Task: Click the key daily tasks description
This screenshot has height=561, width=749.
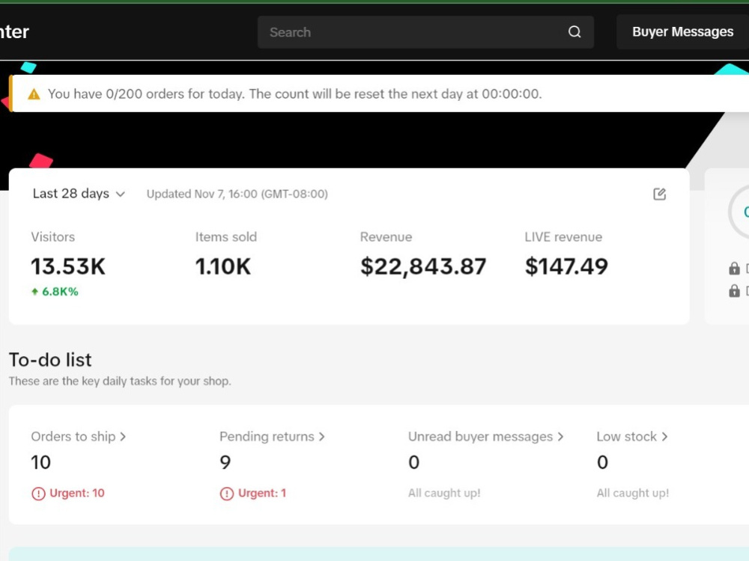Action: point(120,381)
